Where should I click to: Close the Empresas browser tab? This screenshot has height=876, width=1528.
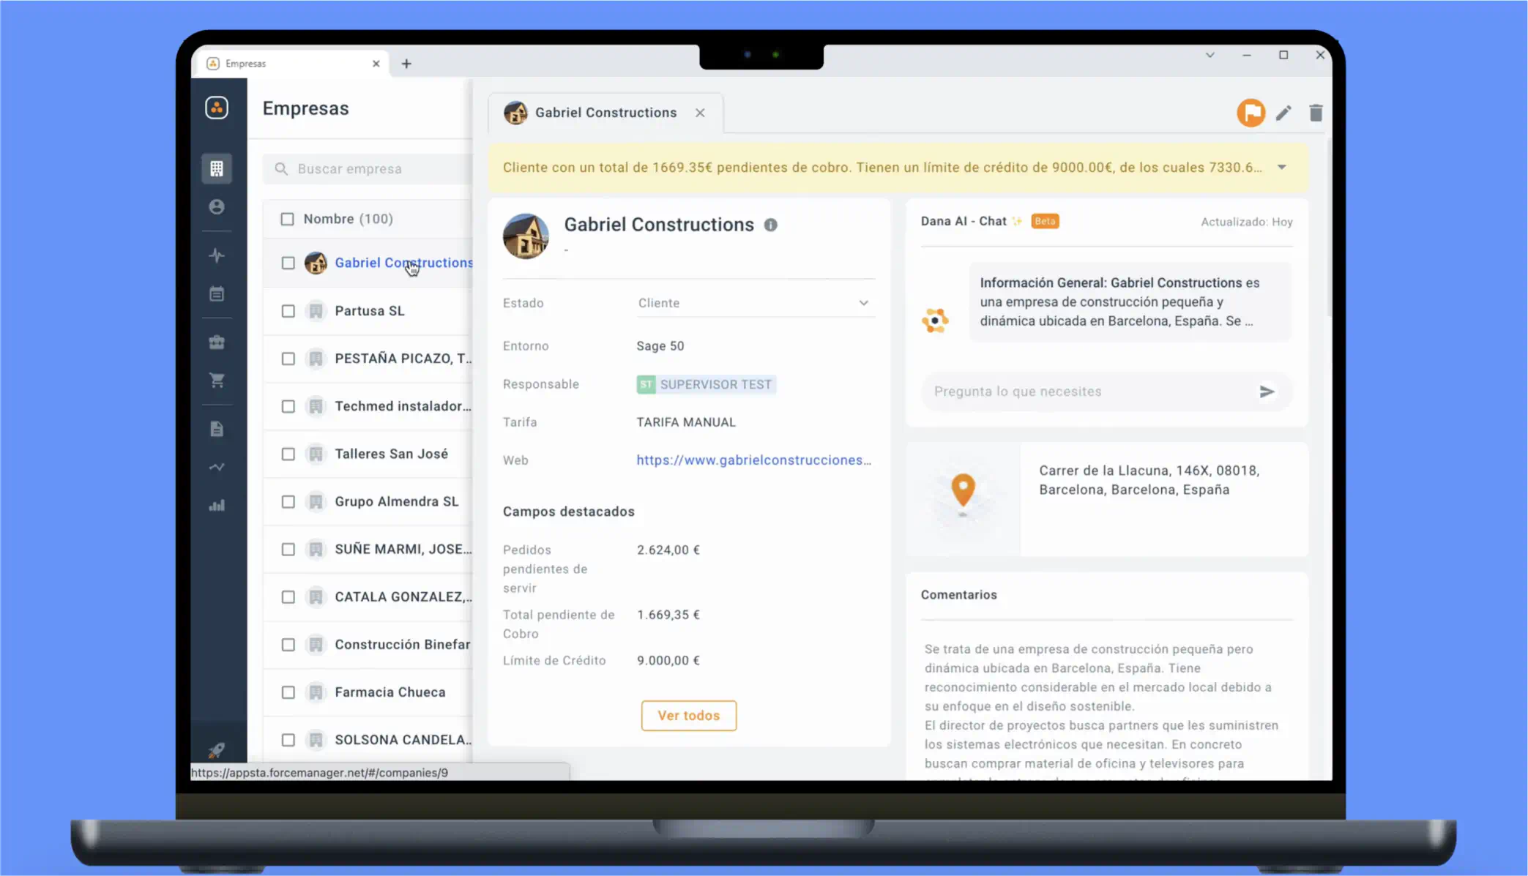point(376,64)
